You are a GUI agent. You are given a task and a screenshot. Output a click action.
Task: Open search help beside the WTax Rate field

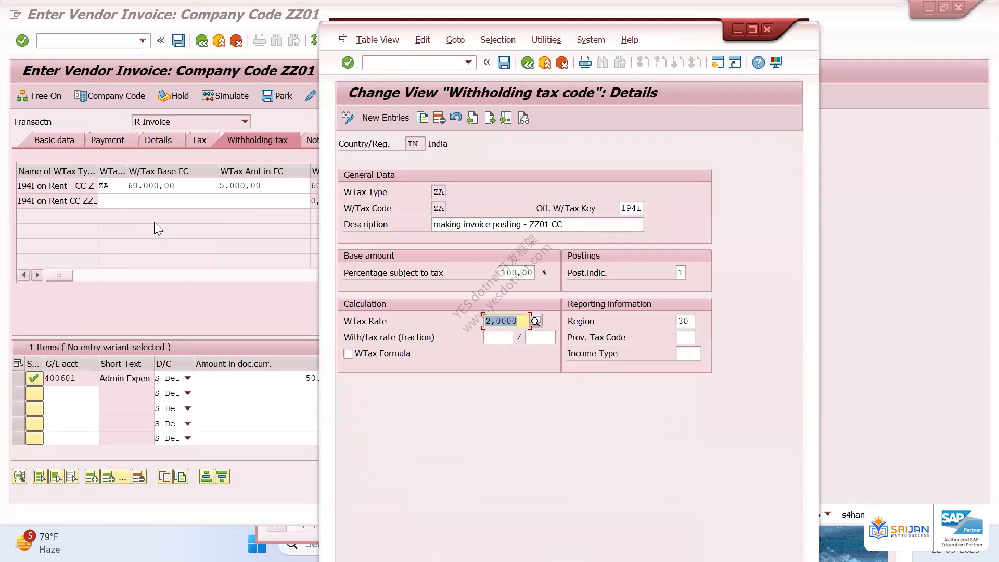click(x=535, y=321)
